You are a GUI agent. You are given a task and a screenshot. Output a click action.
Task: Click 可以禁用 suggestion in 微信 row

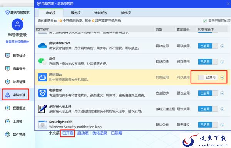tap(183, 62)
